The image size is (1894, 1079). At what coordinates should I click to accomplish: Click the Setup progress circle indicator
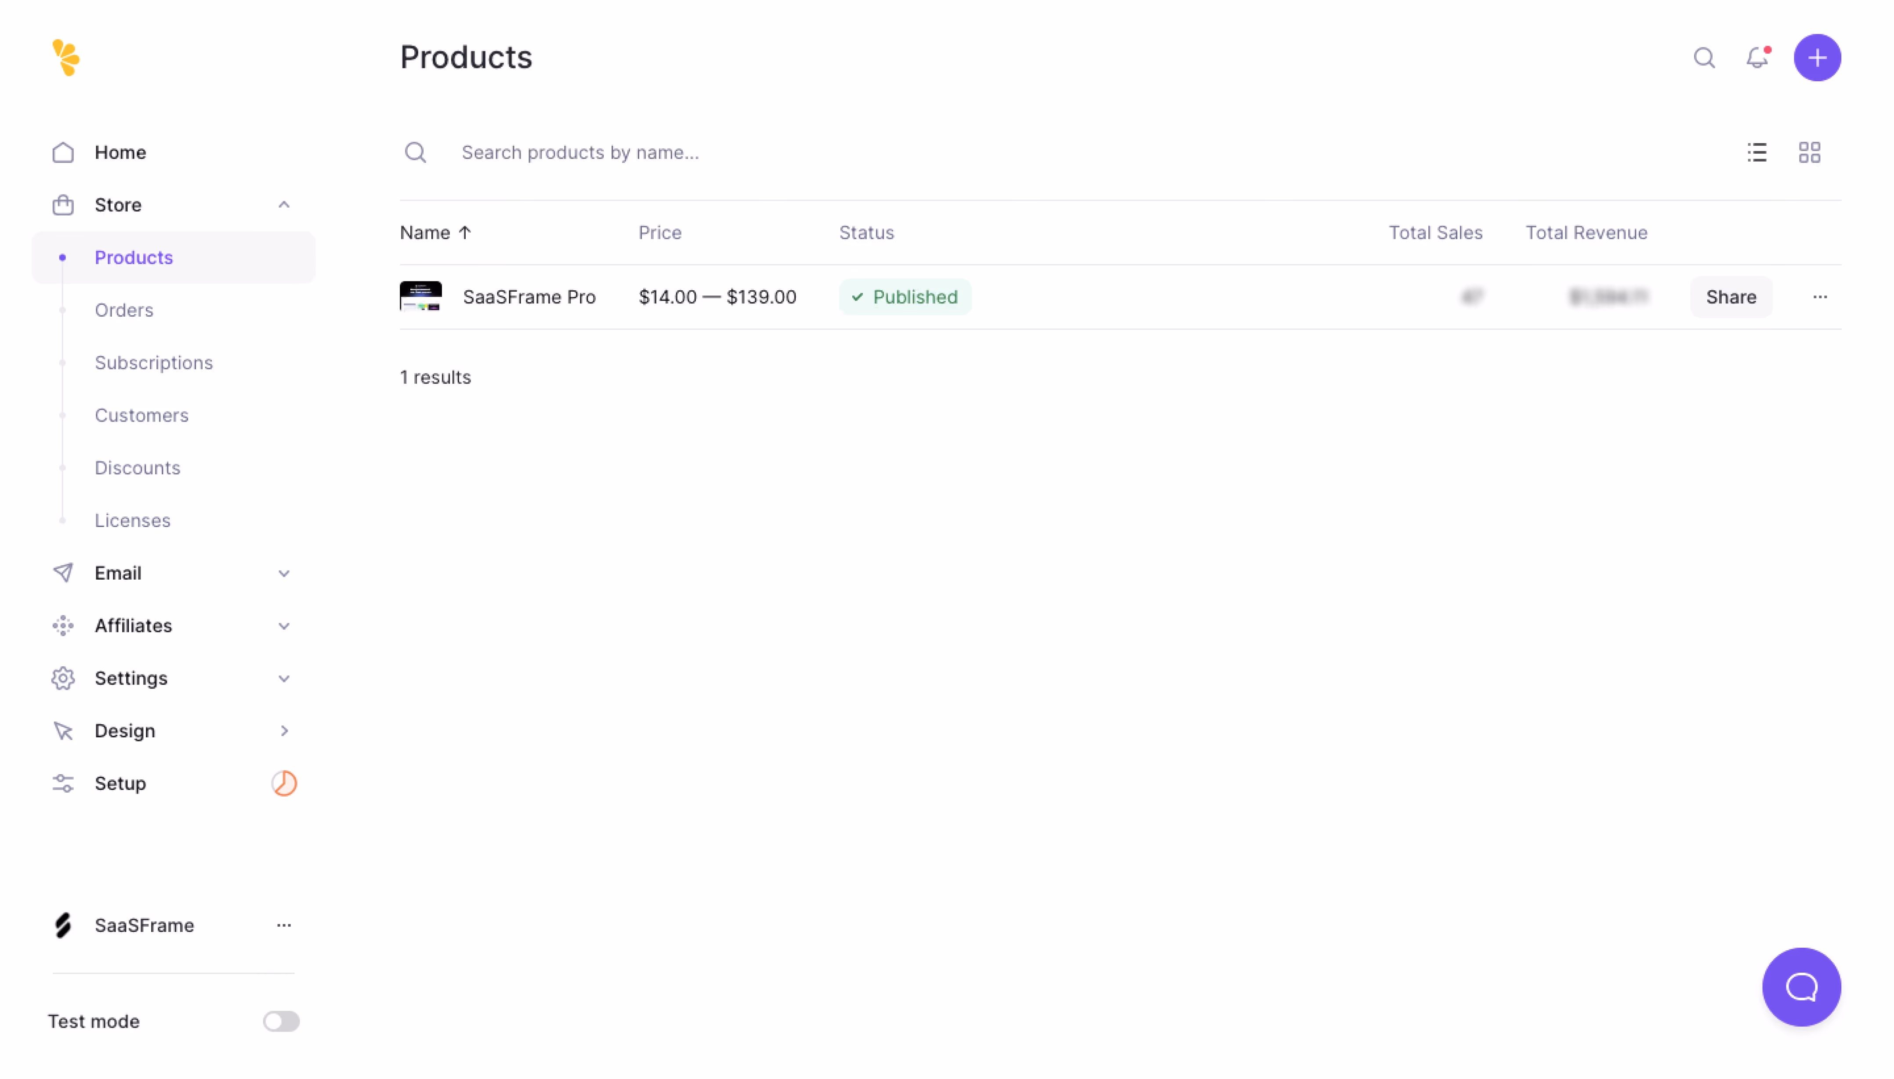pos(284,783)
